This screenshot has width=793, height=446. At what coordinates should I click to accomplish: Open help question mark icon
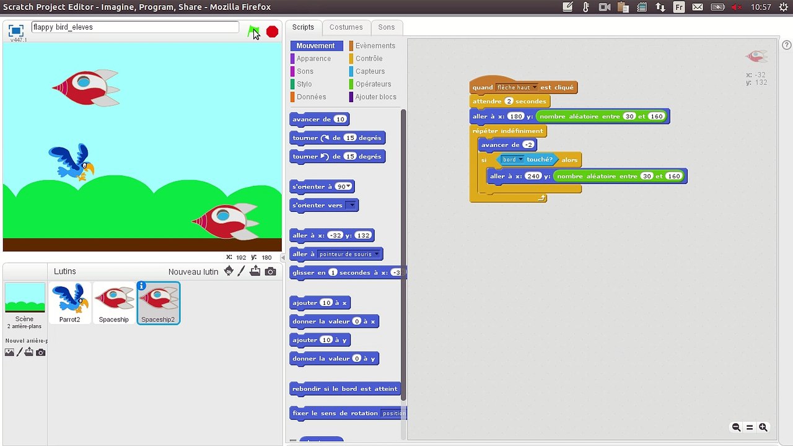tap(787, 45)
